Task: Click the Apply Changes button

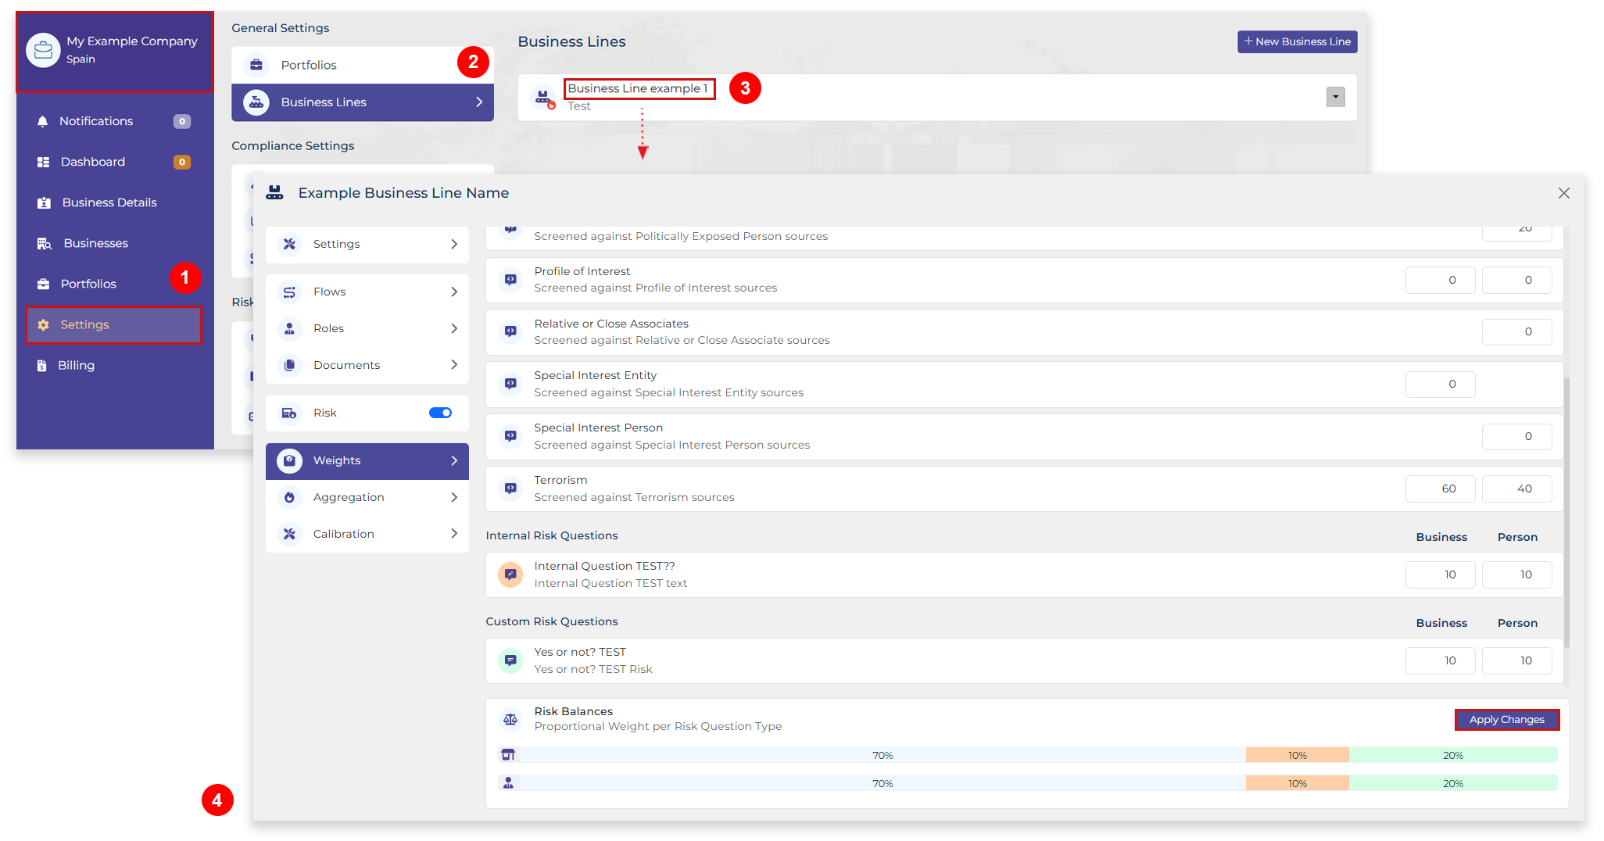Action: click(x=1506, y=720)
